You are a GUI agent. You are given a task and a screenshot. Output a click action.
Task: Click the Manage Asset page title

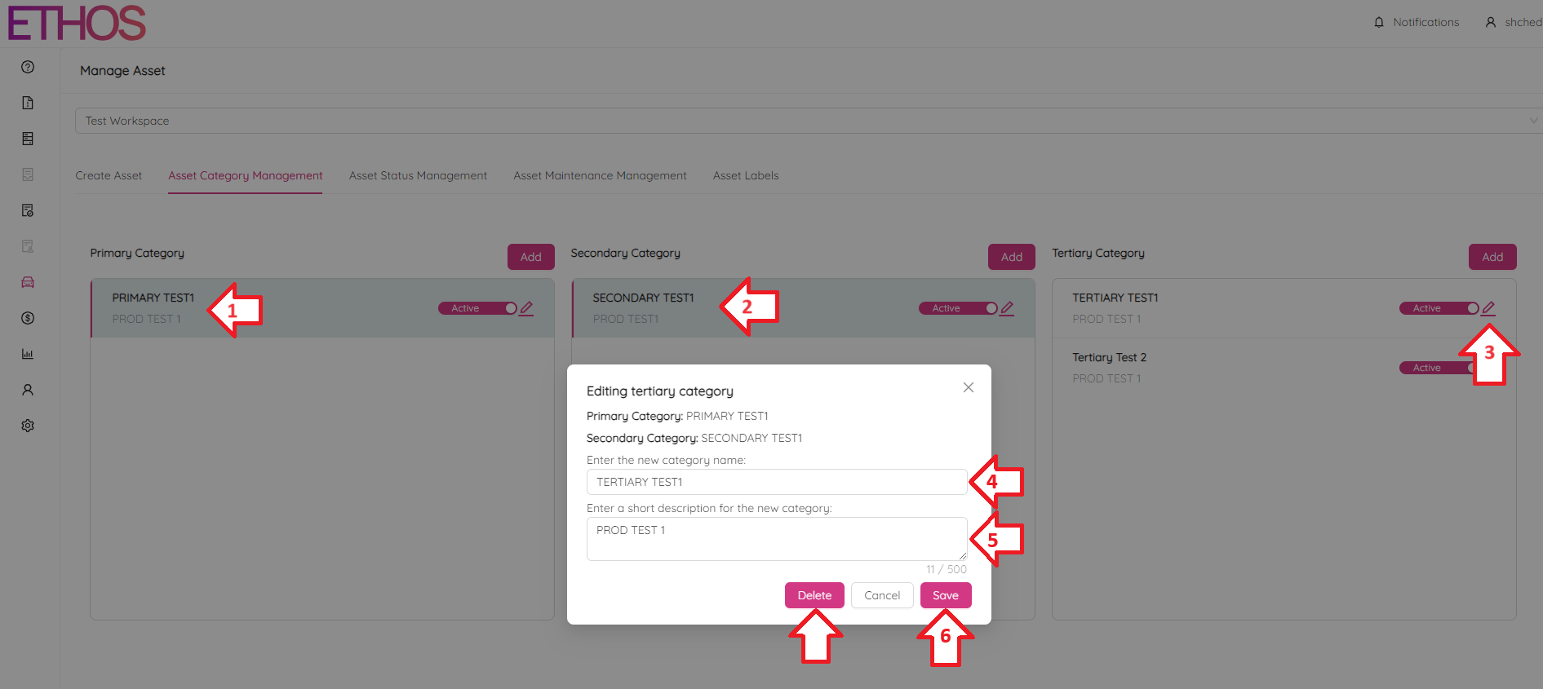122,71
